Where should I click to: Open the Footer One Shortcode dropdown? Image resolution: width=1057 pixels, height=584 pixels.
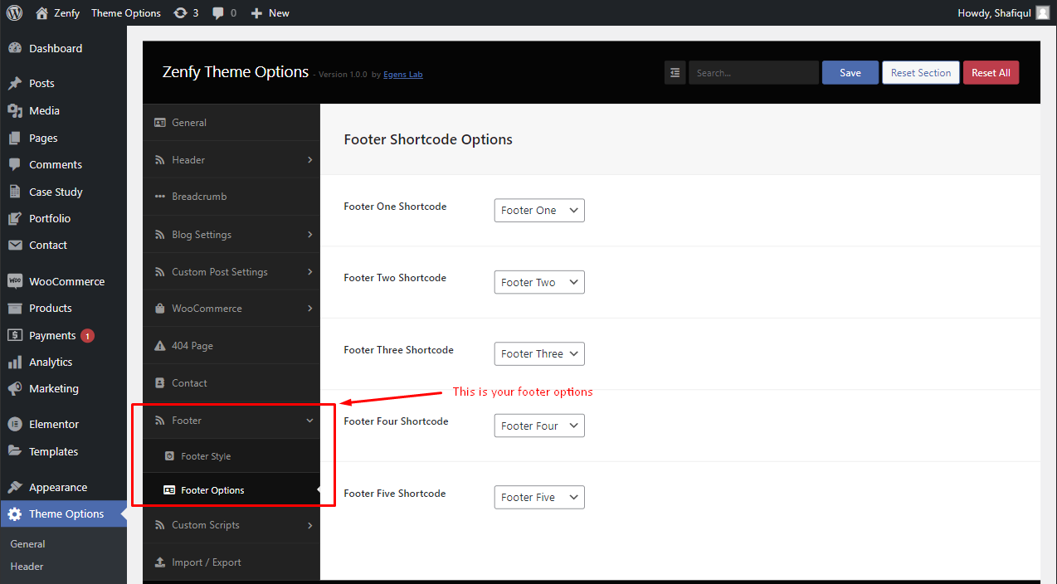pos(539,211)
